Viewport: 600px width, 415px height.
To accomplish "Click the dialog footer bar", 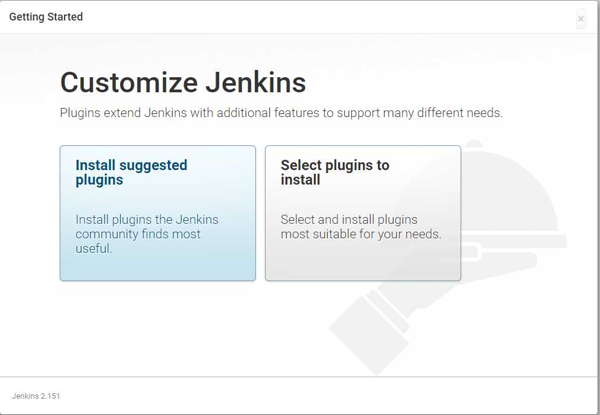I will [298, 396].
